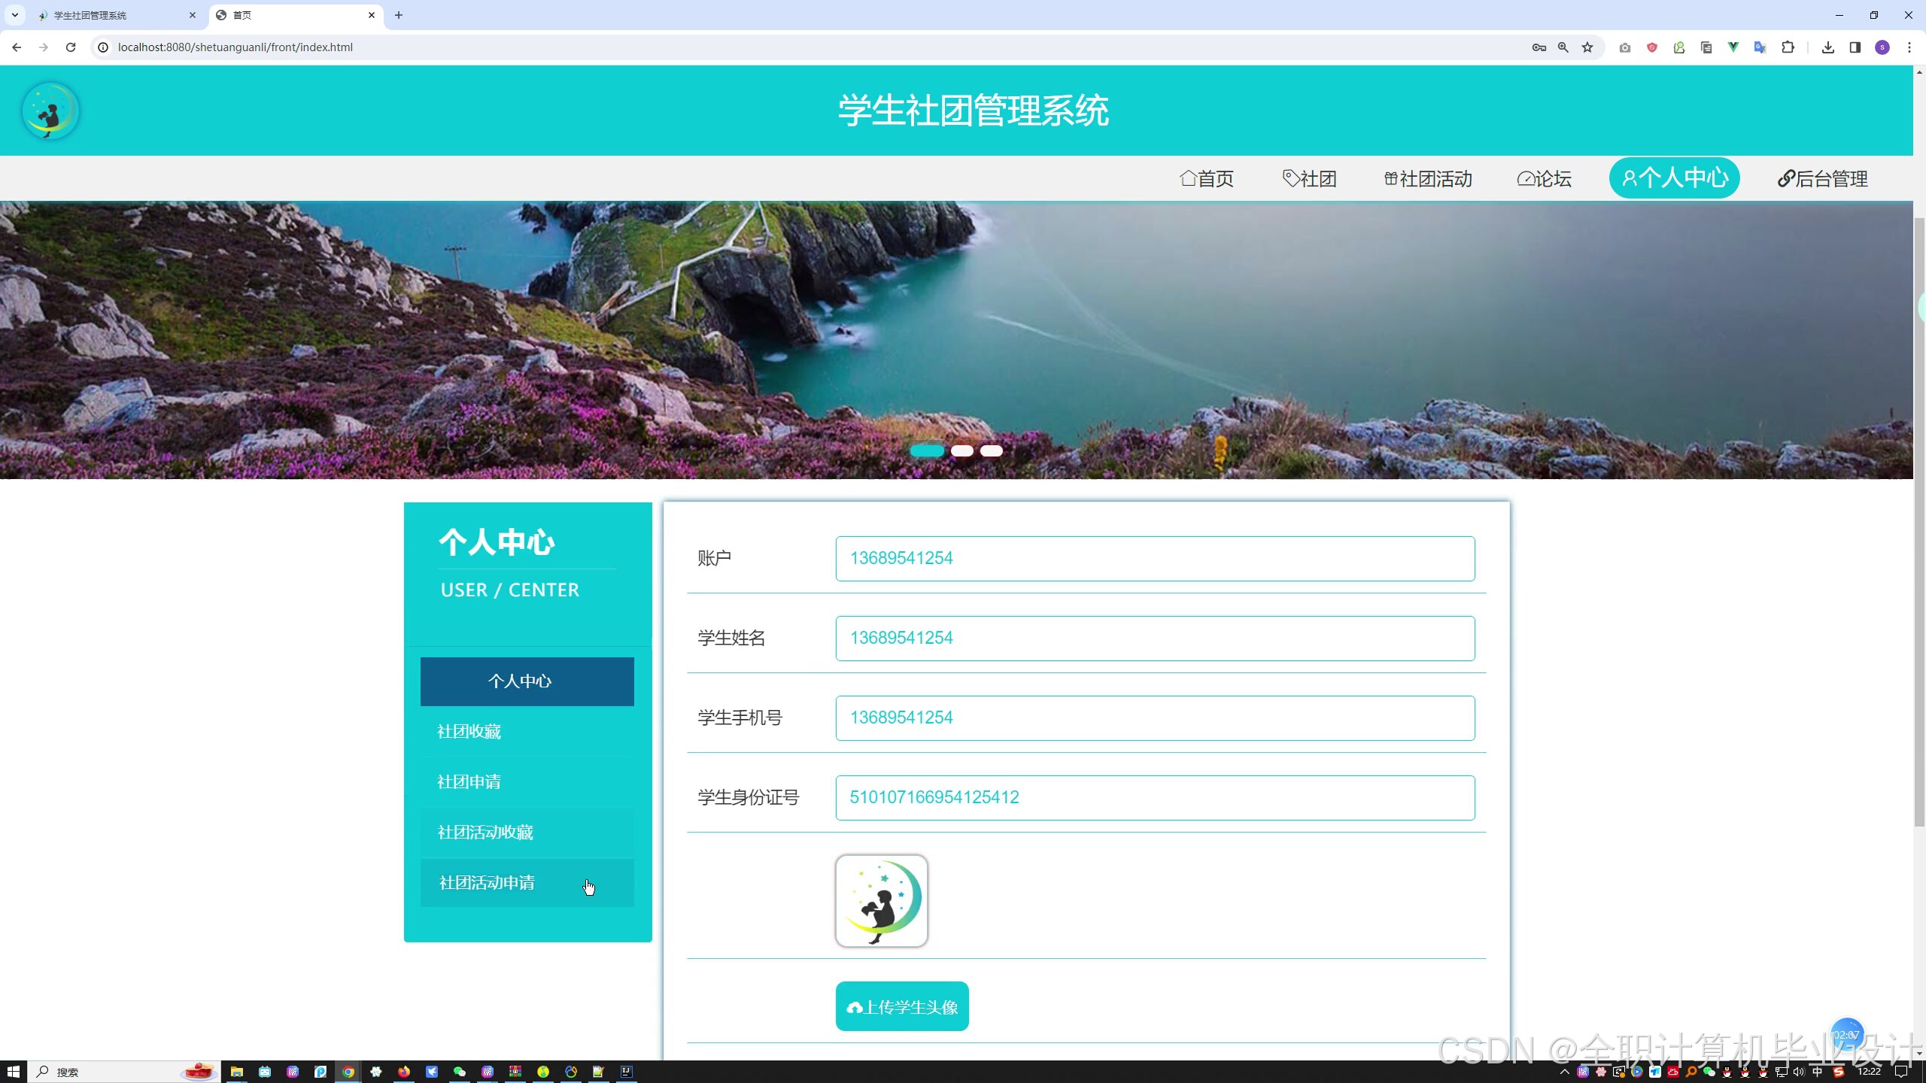Open 社团活动申请 in sidebar
This screenshot has height=1083, width=1926.
coord(488,883)
